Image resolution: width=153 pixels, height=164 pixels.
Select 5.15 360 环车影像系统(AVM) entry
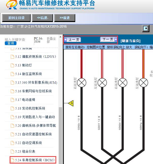coord(36,83)
